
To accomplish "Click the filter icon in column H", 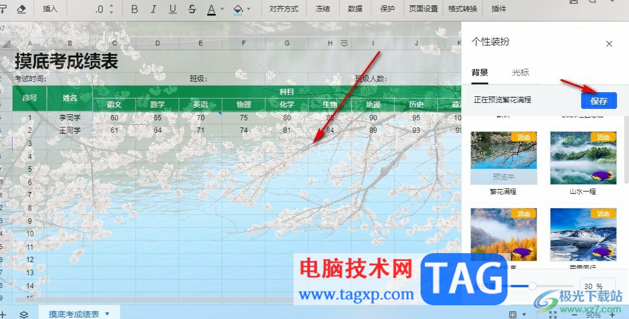I will click(344, 43).
